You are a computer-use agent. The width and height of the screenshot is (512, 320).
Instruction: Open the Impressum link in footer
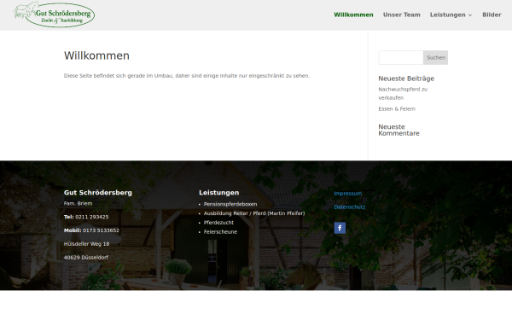[x=348, y=194]
